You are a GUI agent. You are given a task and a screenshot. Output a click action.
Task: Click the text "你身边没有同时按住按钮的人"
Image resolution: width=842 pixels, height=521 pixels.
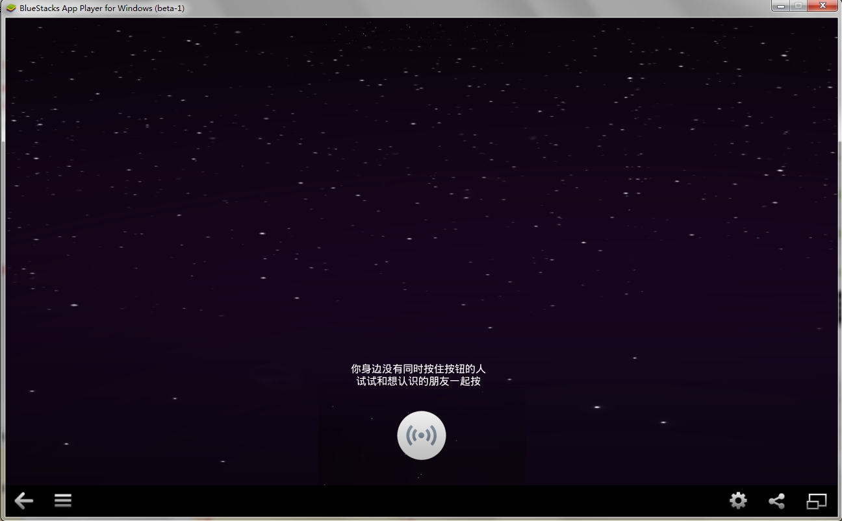418,369
